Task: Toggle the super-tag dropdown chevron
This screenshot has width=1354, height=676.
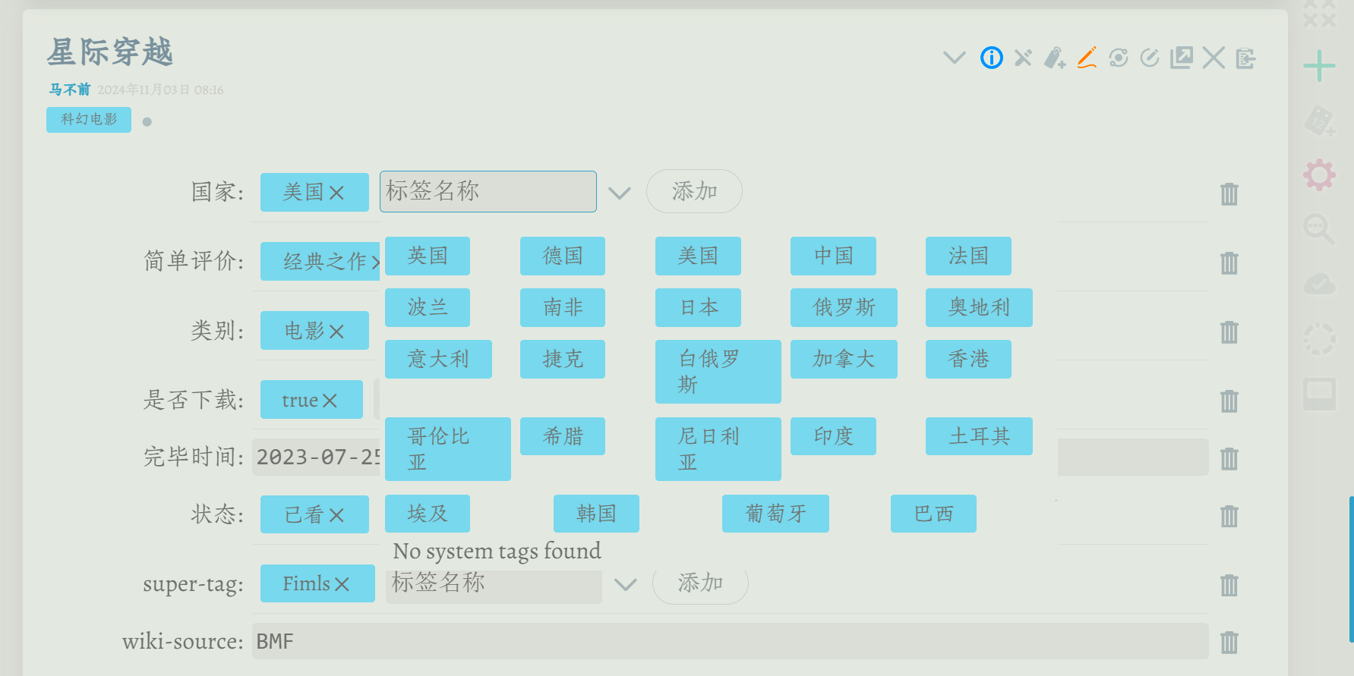Action: (x=625, y=584)
